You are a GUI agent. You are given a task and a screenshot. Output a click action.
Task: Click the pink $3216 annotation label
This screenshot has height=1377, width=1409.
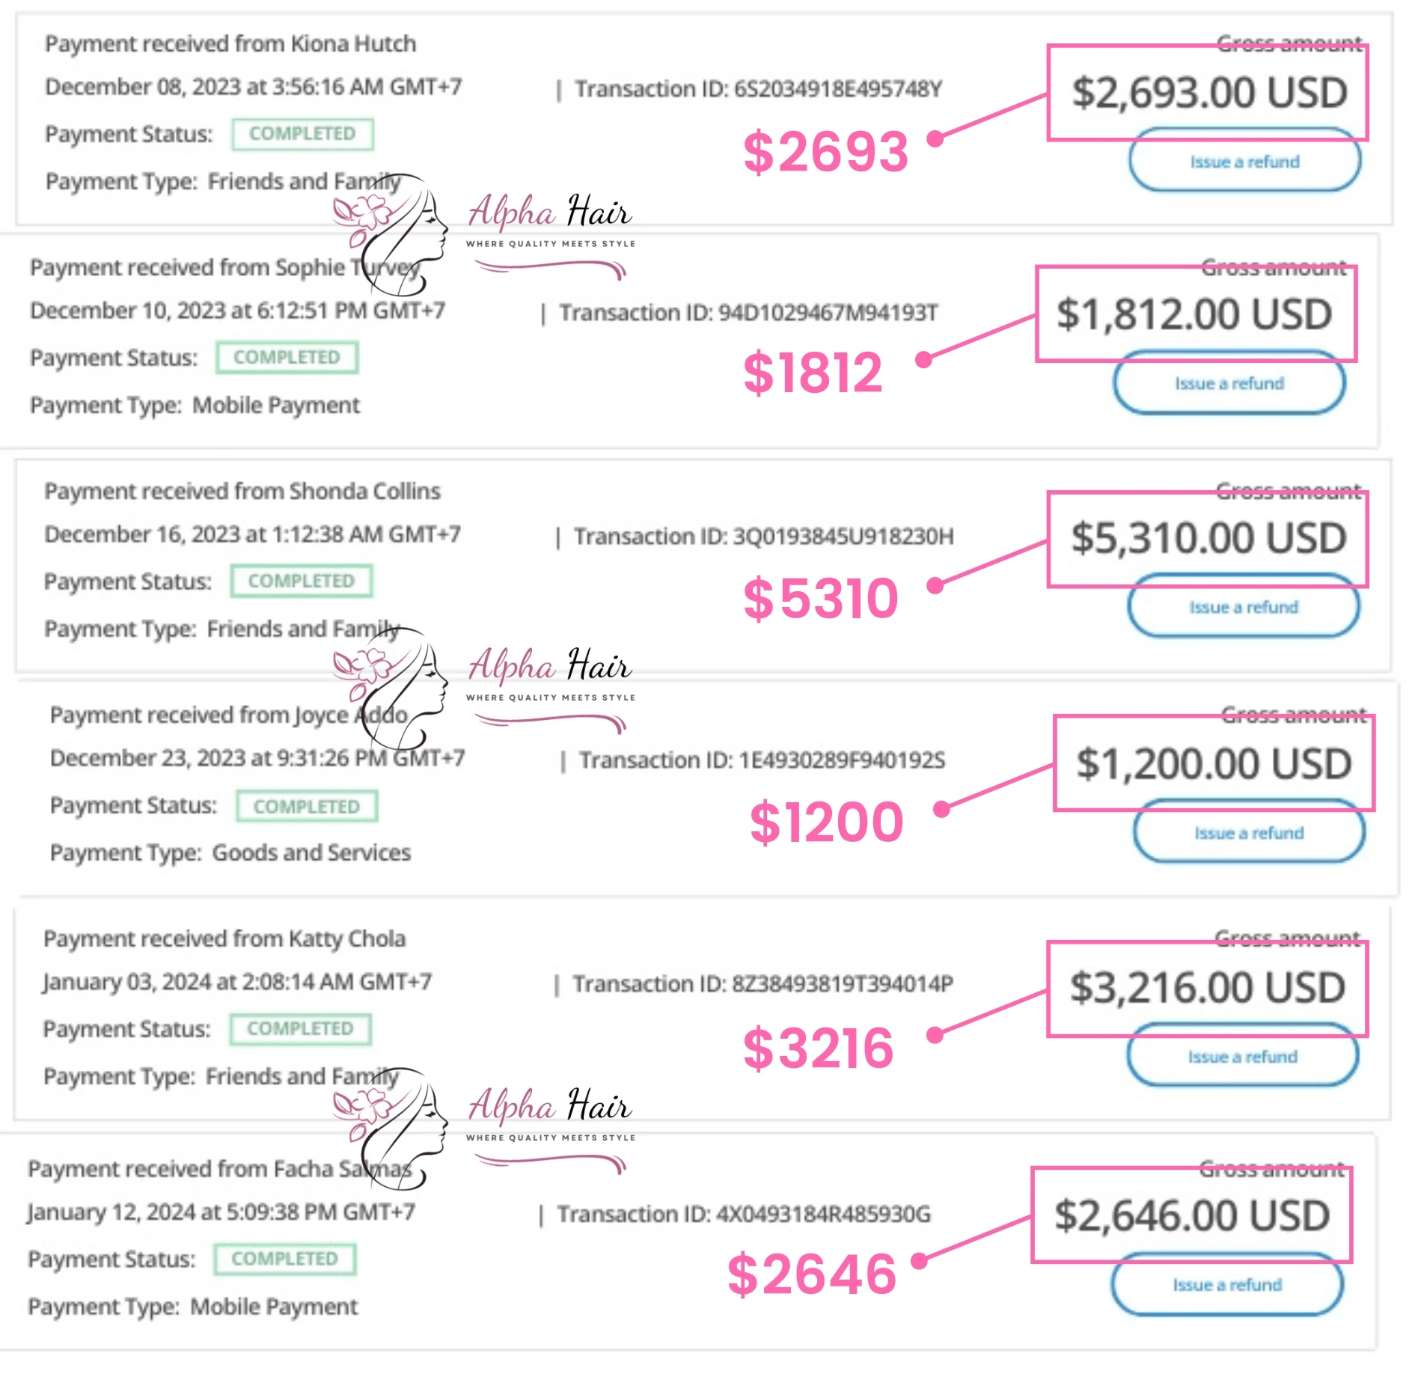point(818,1048)
